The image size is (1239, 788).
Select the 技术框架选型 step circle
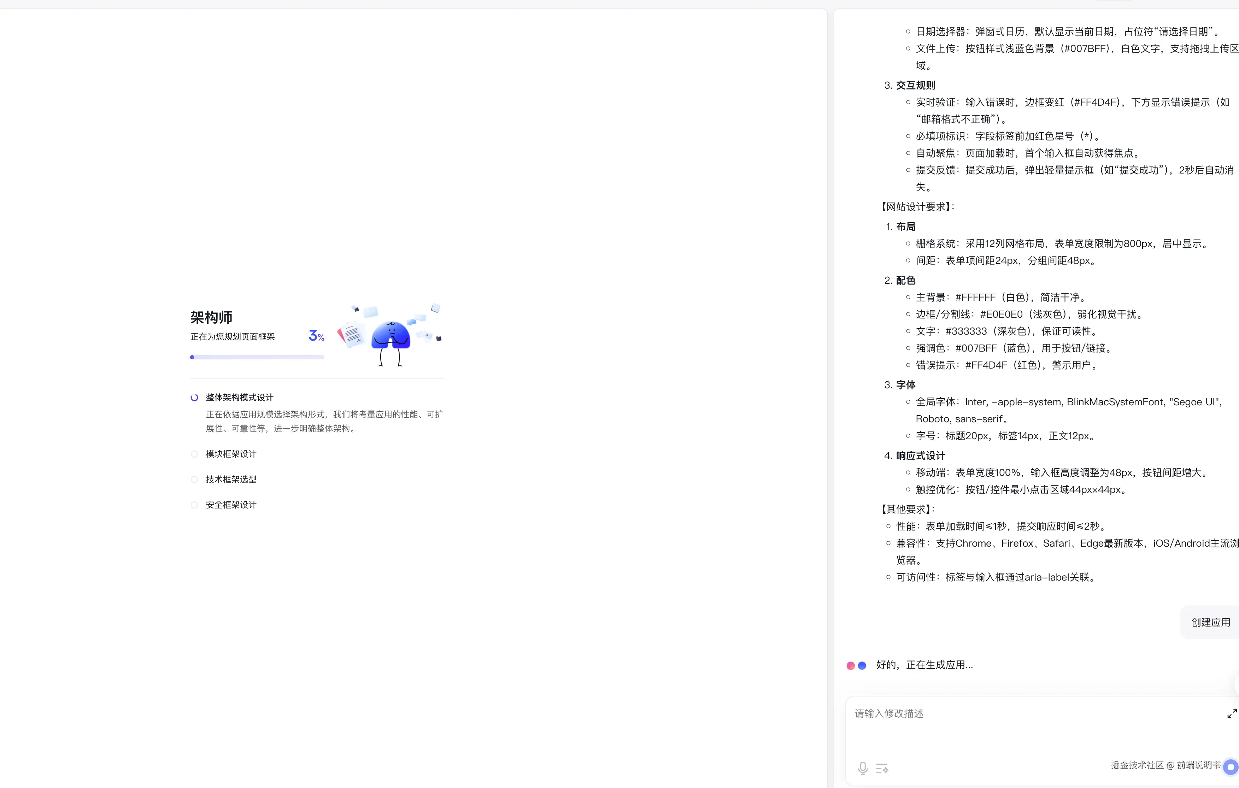[194, 480]
